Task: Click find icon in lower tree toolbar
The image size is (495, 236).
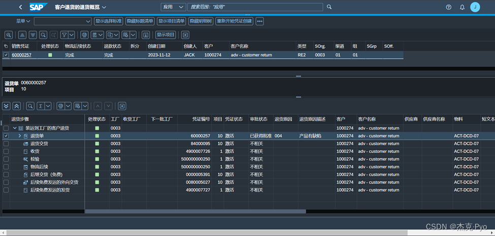Action: pyautogui.click(x=30, y=106)
